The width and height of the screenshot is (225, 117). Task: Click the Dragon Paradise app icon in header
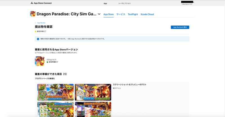[x=33, y=14]
